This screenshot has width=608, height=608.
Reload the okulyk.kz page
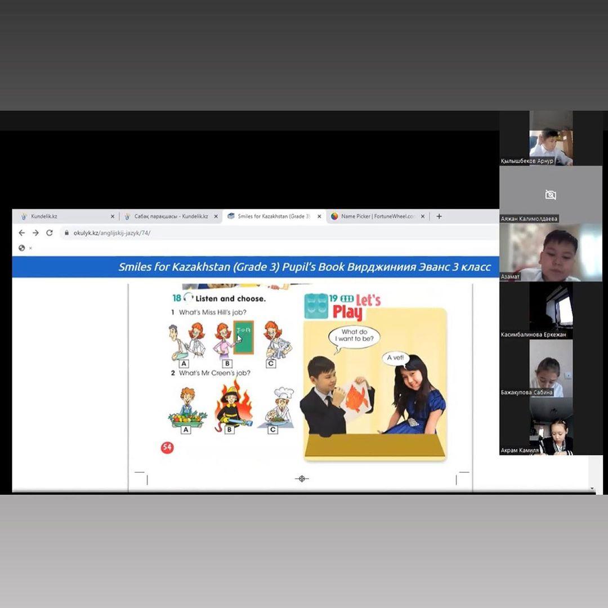(x=49, y=233)
